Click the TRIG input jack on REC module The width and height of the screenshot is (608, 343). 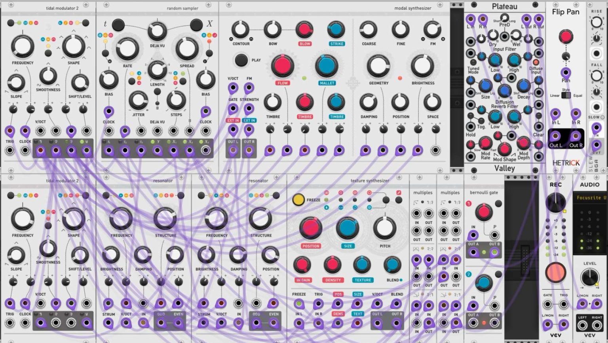coord(563,305)
